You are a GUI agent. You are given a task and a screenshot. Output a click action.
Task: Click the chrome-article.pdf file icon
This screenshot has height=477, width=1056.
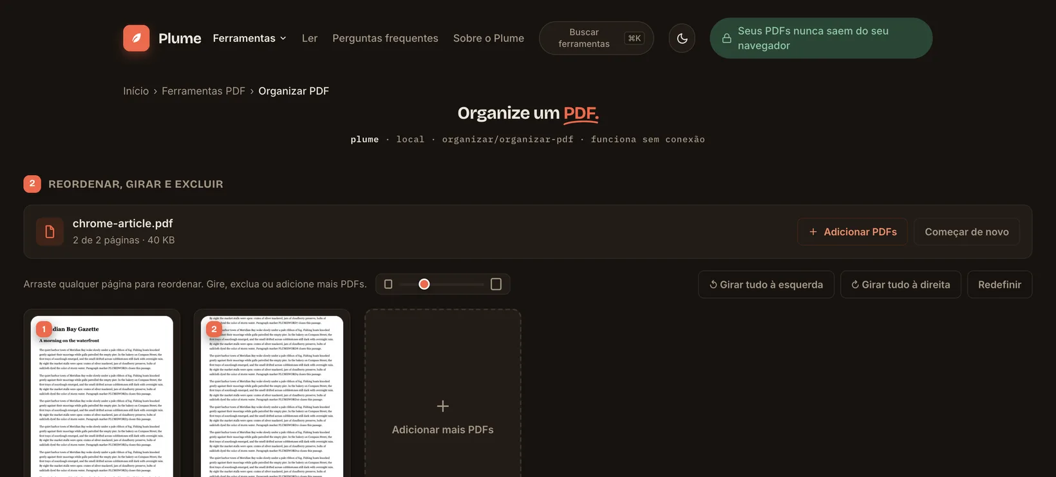click(x=50, y=232)
